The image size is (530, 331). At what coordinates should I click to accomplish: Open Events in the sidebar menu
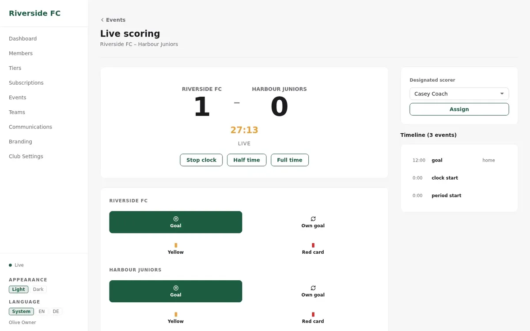(x=18, y=98)
